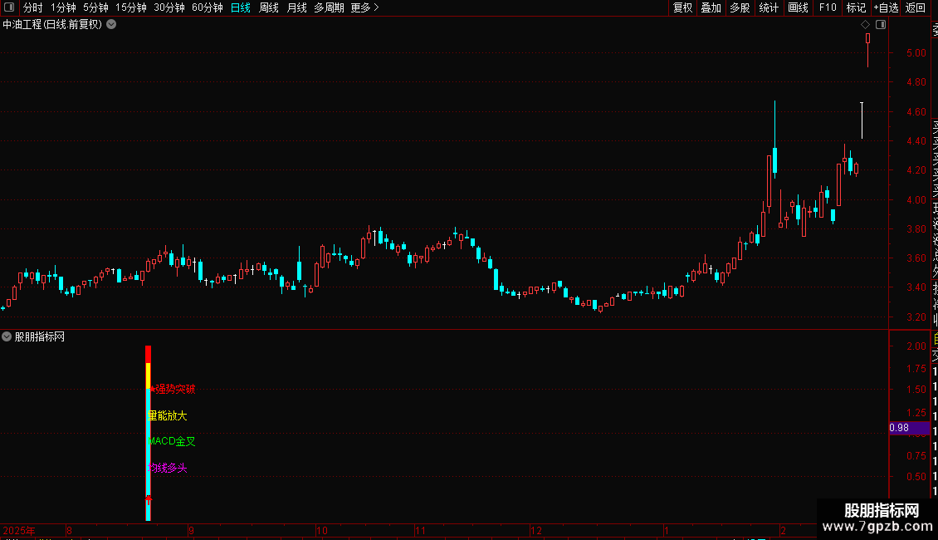Click the 强势突破 signal label
This screenshot has height=540, width=938.
174,389
